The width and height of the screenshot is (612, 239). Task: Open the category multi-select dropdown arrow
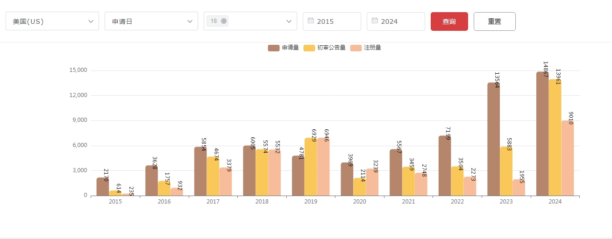(x=288, y=21)
